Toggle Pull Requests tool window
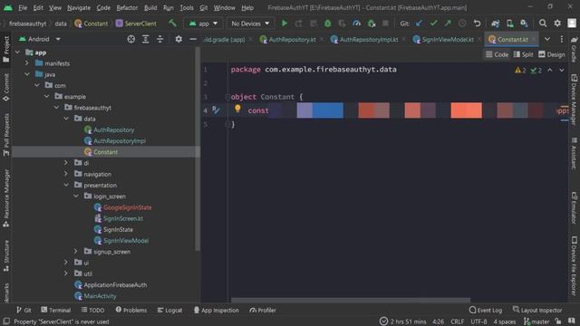 (x=6, y=135)
